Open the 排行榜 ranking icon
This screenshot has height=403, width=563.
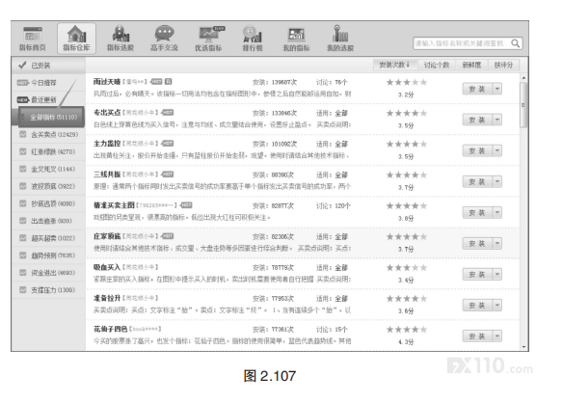[252, 34]
